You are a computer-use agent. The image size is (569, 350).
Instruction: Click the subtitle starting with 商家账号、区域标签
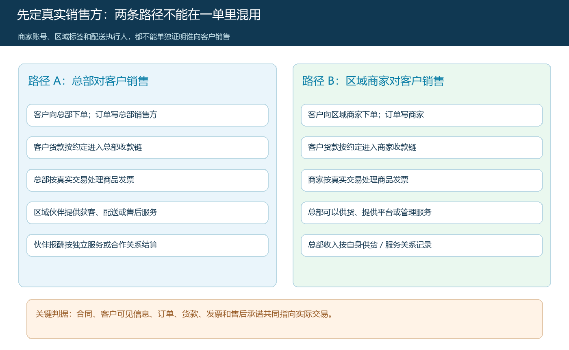tap(124, 37)
